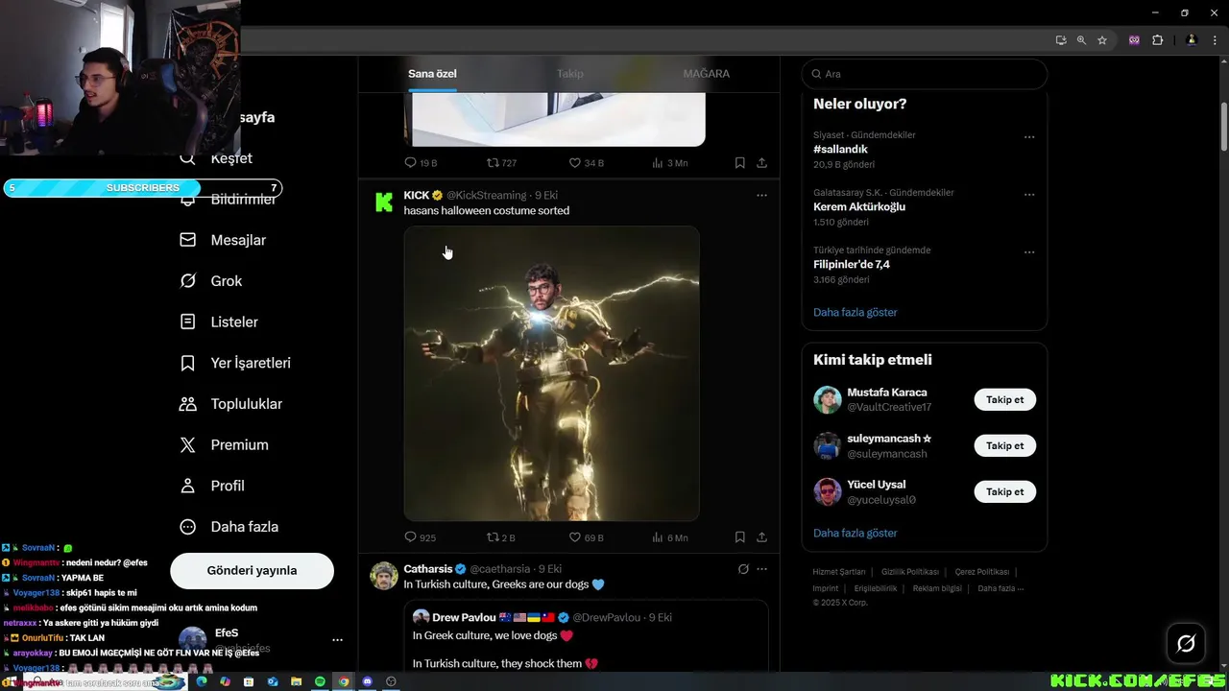
Task: Open the Kerem Aktürkoğlu trend
Action: [x=859, y=207]
